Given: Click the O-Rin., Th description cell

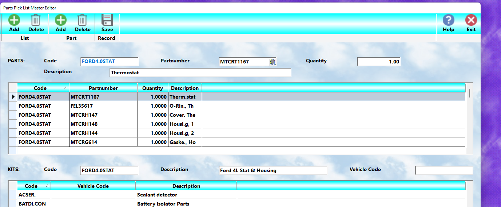Looking at the screenshot, I should [x=185, y=106].
